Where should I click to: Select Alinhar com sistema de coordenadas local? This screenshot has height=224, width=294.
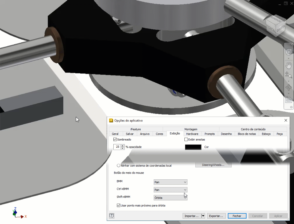(119, 166)
